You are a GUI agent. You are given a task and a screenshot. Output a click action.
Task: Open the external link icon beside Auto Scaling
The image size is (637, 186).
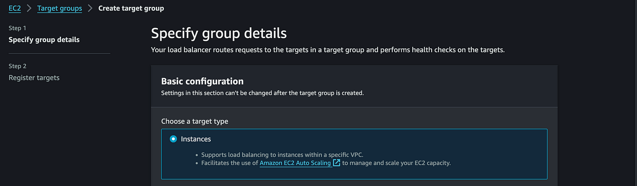coord(337,163)
